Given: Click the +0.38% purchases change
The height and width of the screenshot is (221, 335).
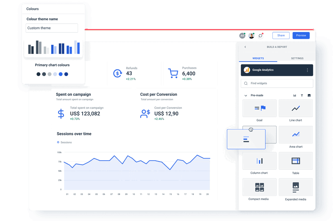Looking at the screenshot, I should [x=187, y=79].
